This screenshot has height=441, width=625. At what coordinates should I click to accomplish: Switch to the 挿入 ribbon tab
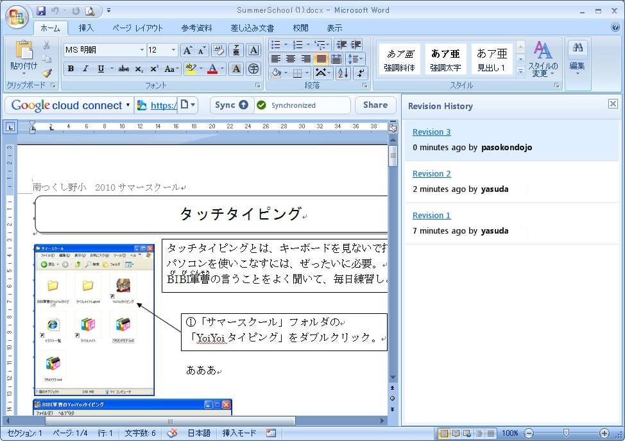coord(86,28)
